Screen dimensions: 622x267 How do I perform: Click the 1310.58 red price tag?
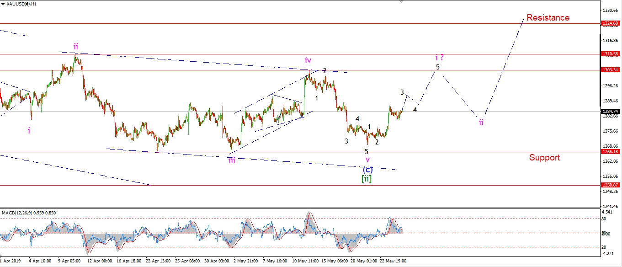click(x=610, y=54)
